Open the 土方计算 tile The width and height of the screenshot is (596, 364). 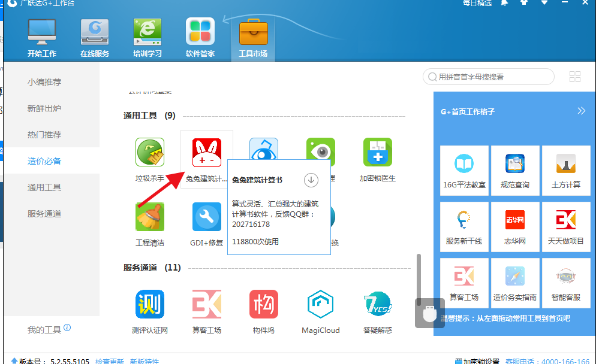tap(566, 171)
